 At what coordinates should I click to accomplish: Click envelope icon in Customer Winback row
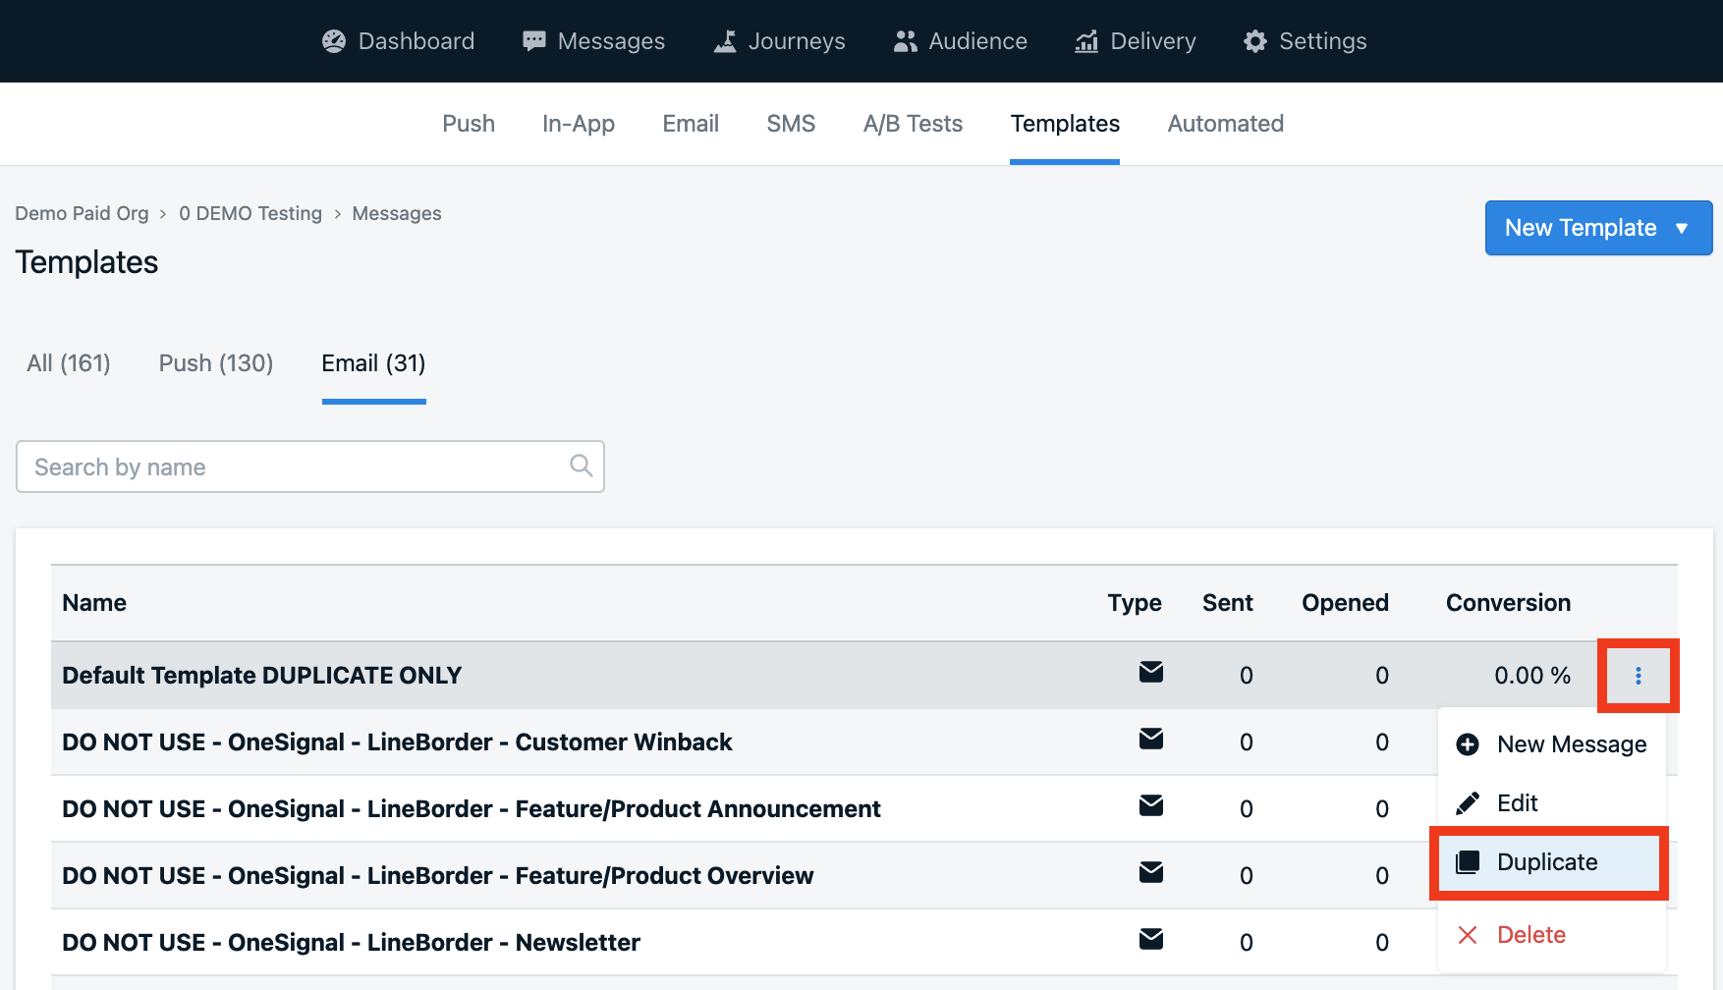click(1151, 739)
